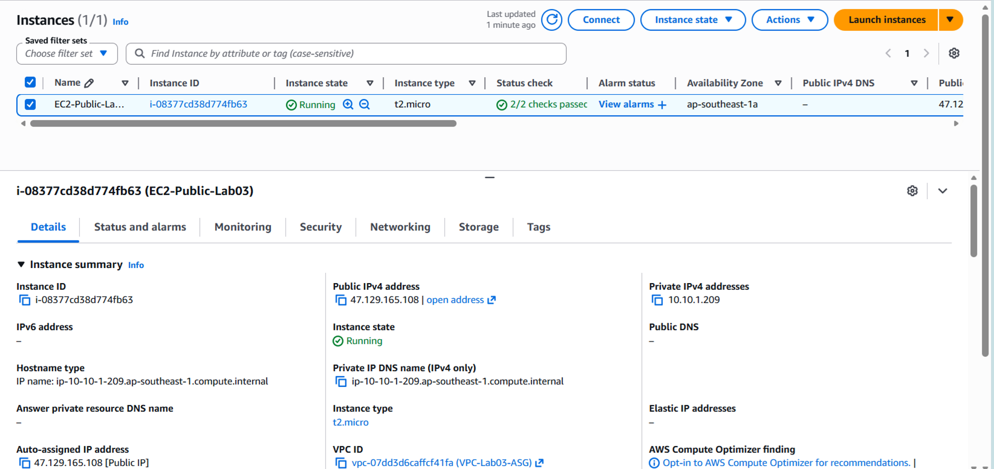The image size is (994, 469).
Task: Click scroll-right arrow of table scrollbar
Action: pos(956,124)
